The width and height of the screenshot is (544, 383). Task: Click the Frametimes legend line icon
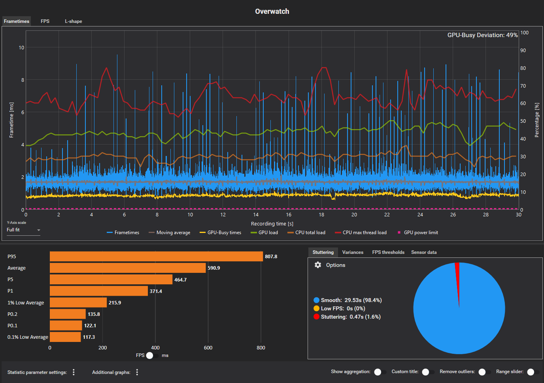[x=110, y=233]
